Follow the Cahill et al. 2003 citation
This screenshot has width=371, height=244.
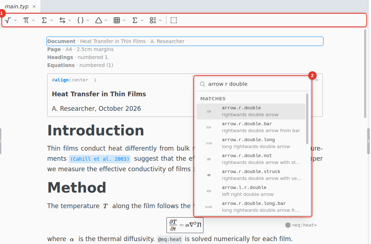click(x=100, y=159)
